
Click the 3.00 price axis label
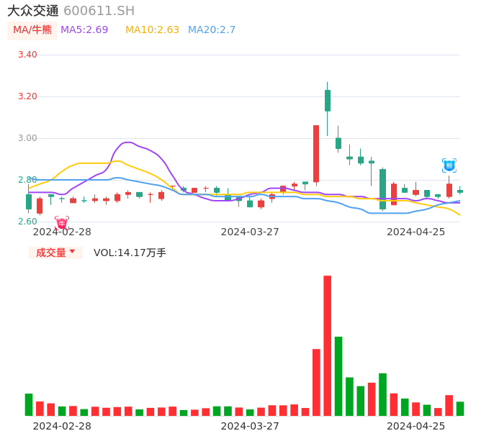click(27, 138)
